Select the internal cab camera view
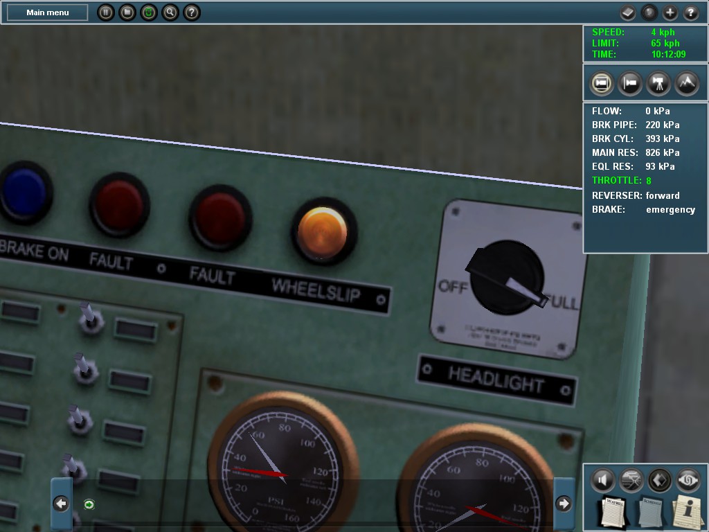709x532 pixels. click(602, 83)
